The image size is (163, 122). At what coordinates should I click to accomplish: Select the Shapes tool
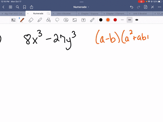tap(49, 20)
